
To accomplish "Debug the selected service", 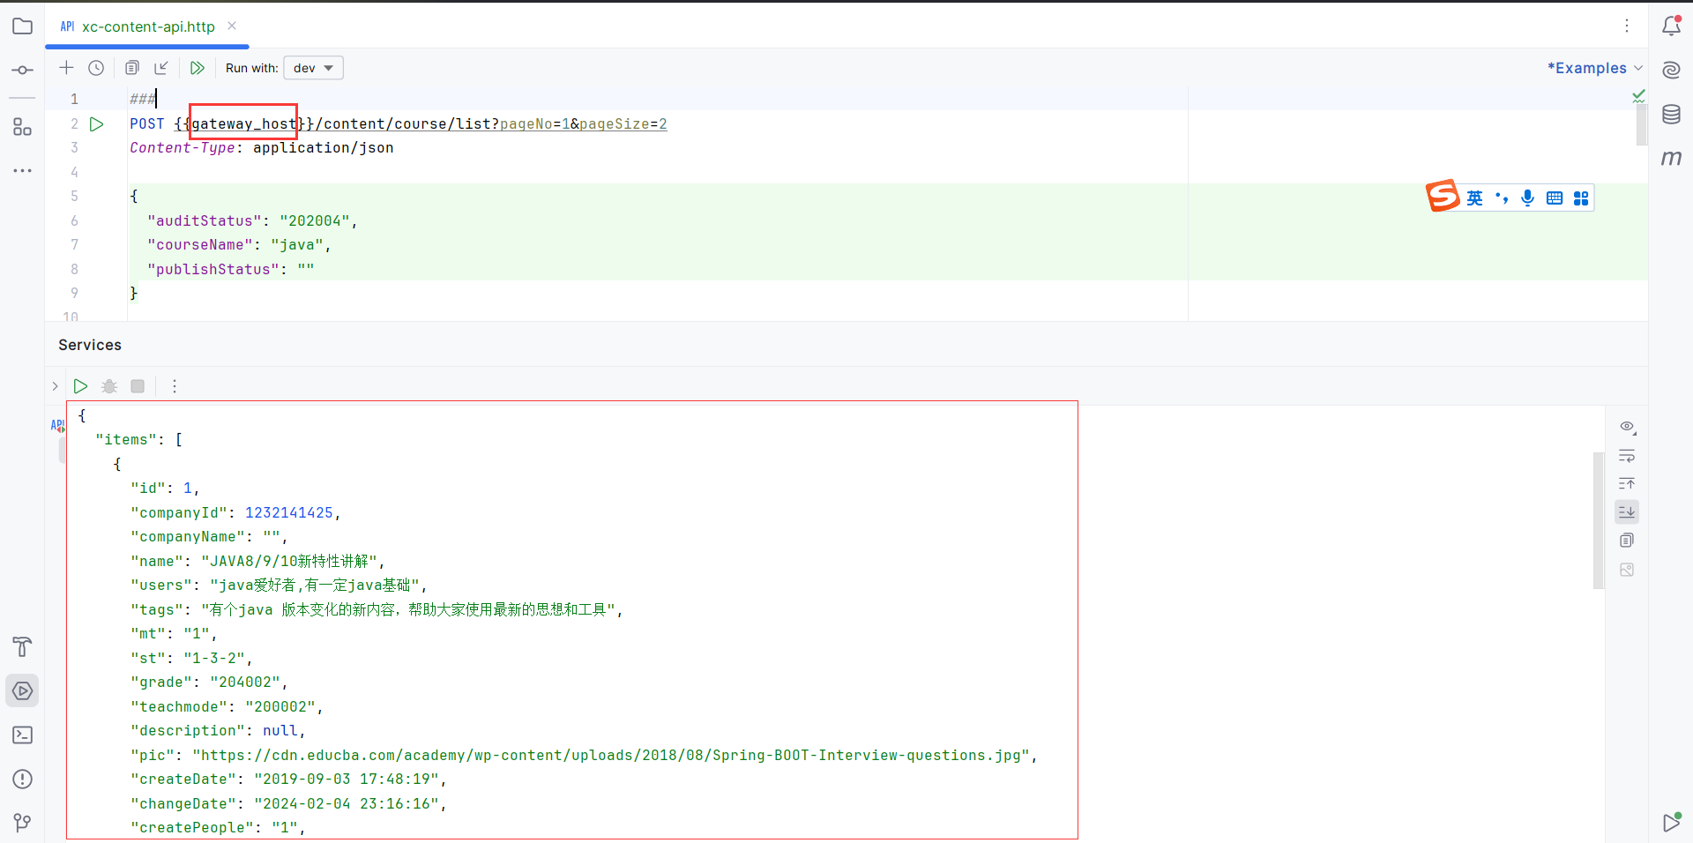I will 109,386.
